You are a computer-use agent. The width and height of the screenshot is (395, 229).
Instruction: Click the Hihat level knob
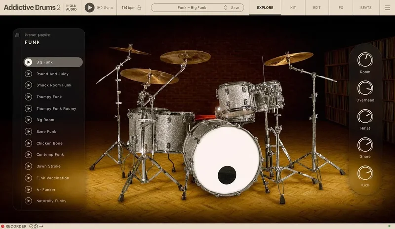[x=365, y=116]
